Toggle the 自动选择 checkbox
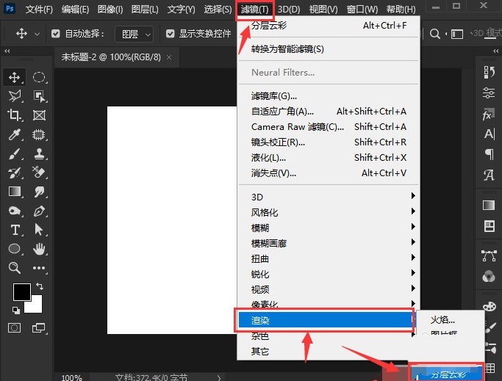The image size is (502, 381). point(55,34)
